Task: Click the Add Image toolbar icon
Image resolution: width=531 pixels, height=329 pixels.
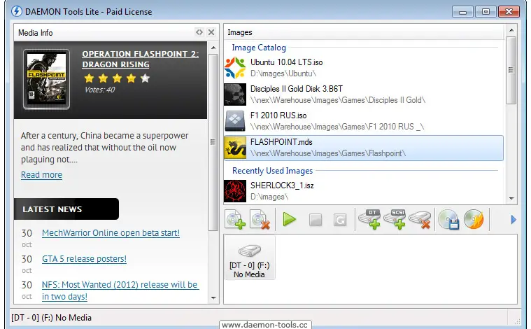Action: 235,220
